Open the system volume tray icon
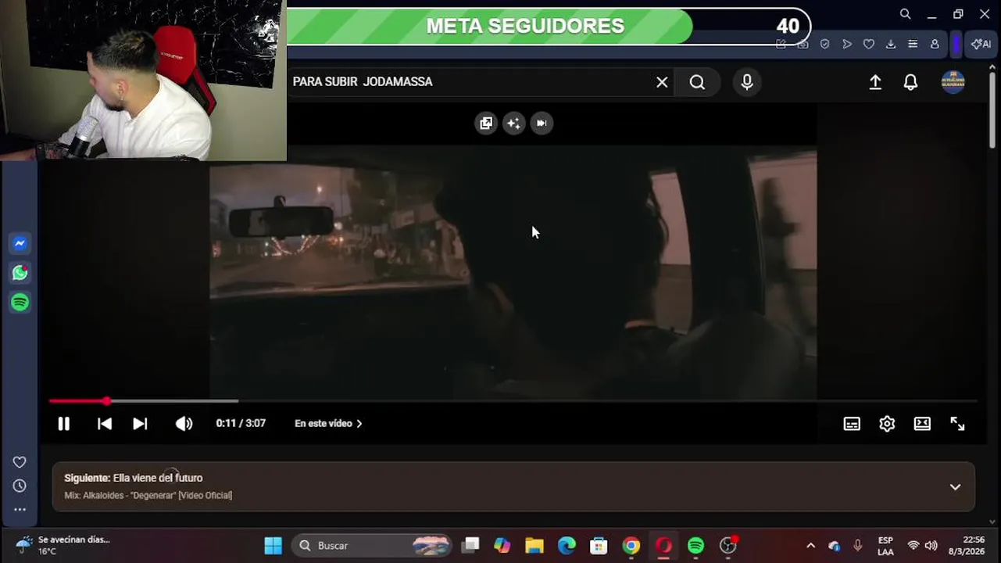The image size is (1001, 563). coord(931,546)
